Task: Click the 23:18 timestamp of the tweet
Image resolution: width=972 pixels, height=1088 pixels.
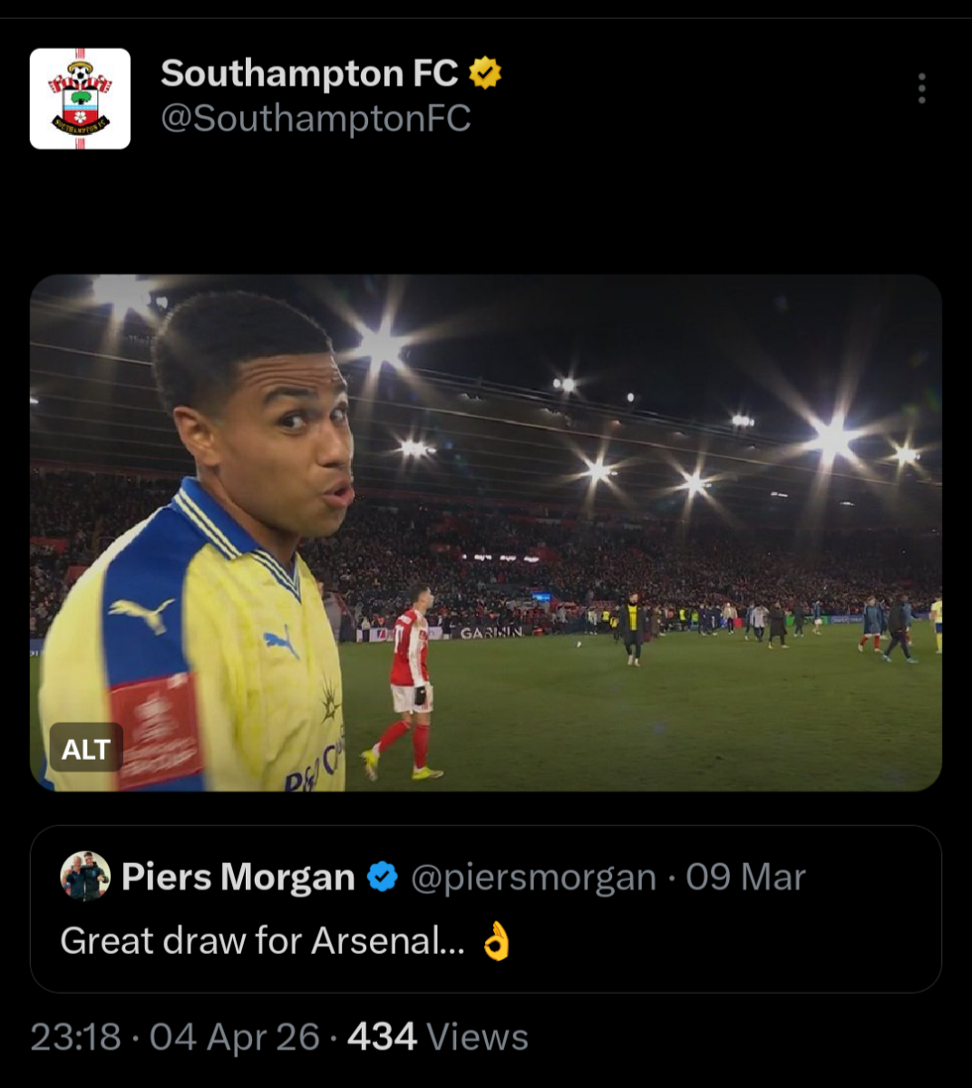Action: point(75,1037)
